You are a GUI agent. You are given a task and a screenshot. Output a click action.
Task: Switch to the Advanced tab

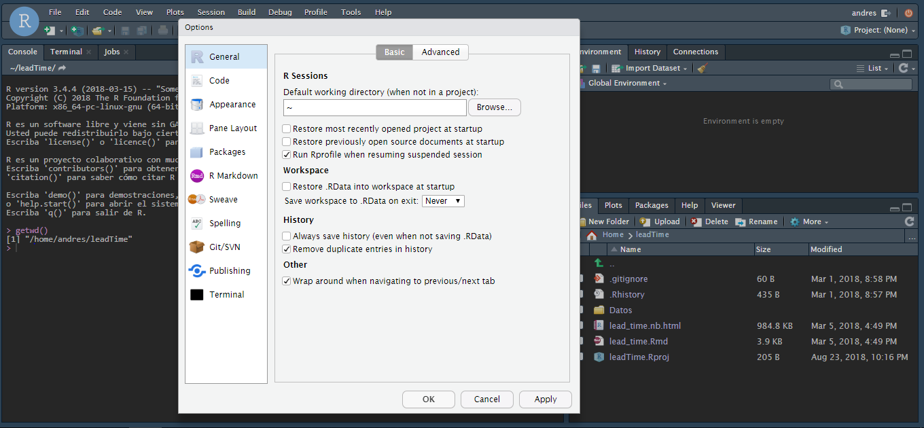440,52
